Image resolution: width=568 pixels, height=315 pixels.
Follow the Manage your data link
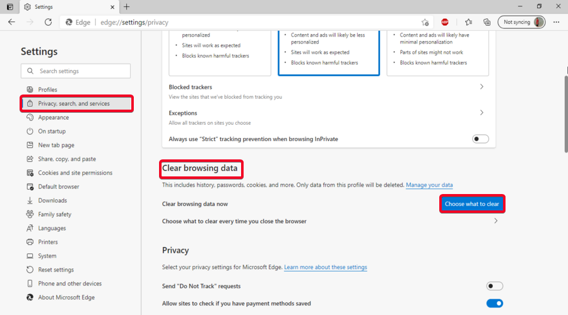tap(429, 185)
